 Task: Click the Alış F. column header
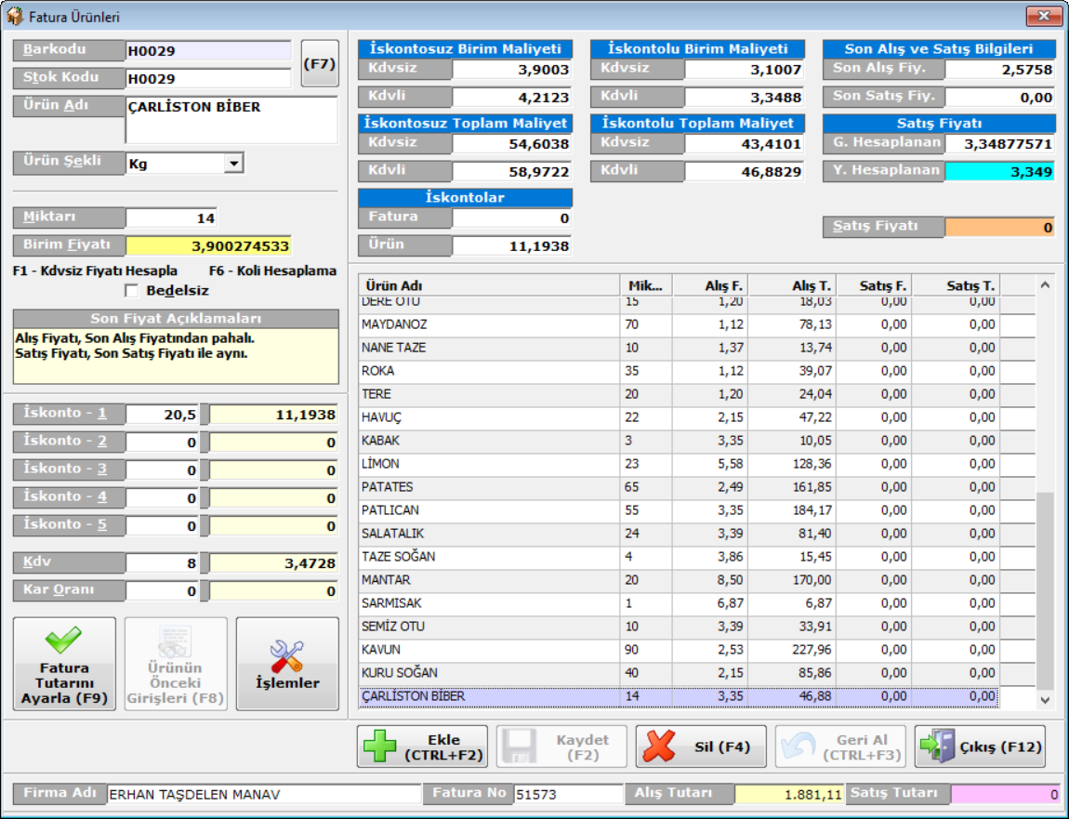click(x=709, y=286)
